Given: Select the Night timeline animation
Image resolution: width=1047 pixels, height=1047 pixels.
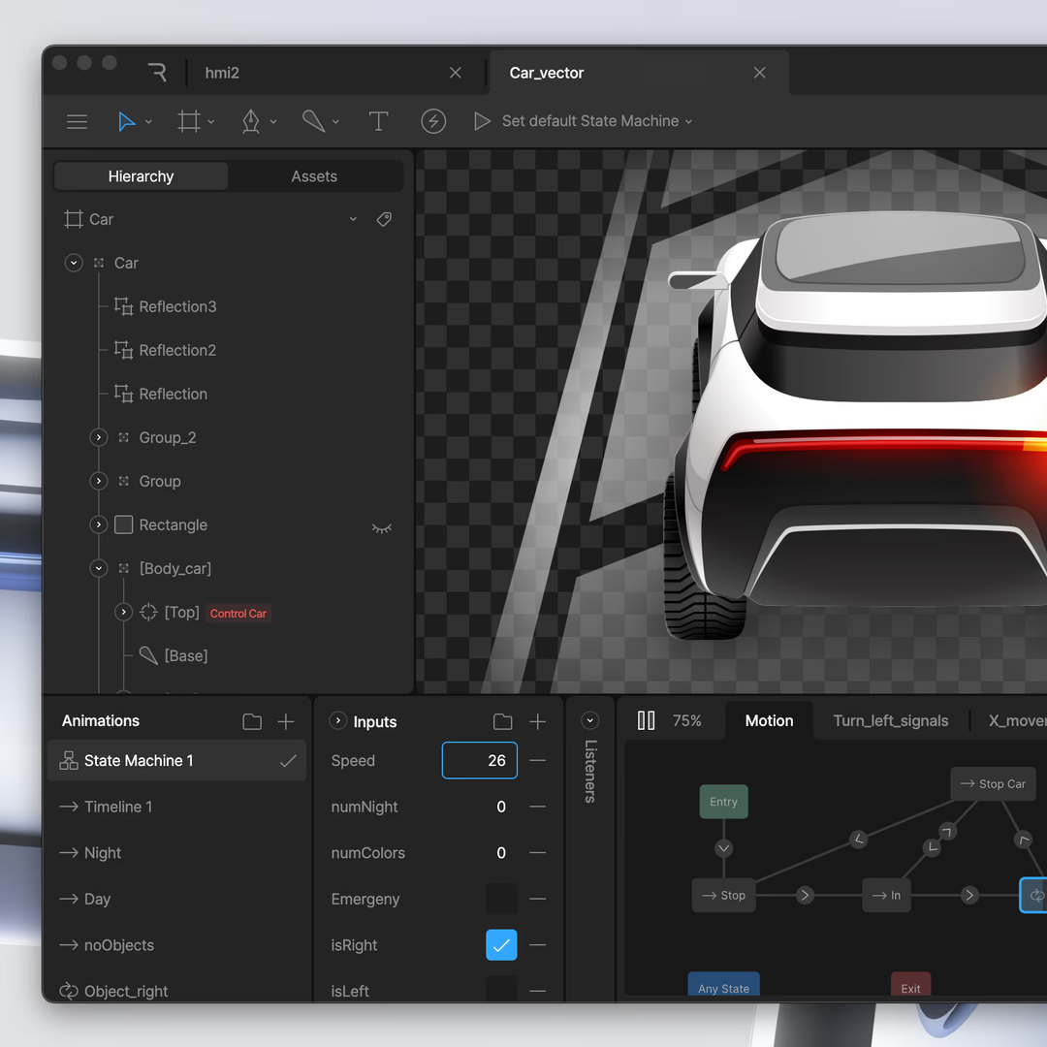Looking at the screenshot, I should (x=103, y=853).
